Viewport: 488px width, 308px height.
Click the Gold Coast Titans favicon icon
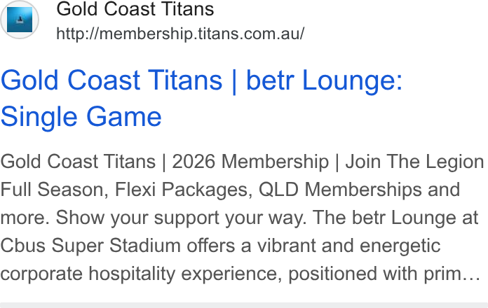click(20, 20)
